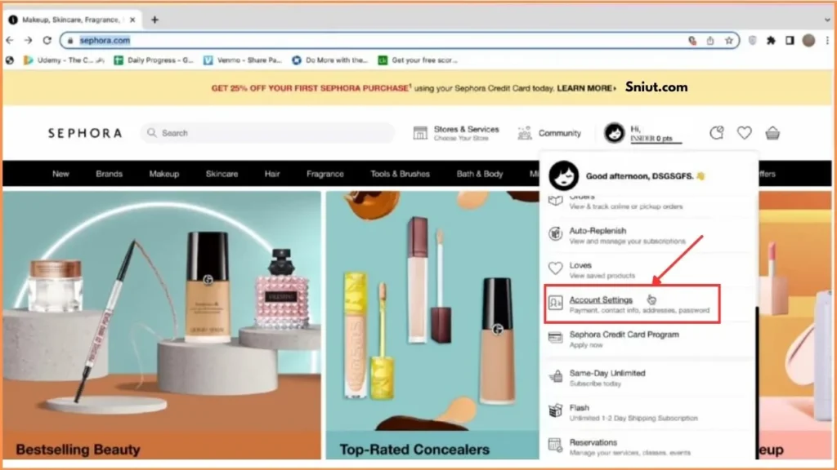The image size is (837, 470).
Task: Open the browser extensions puzzle icon
Action: click(x=770, y=40)
